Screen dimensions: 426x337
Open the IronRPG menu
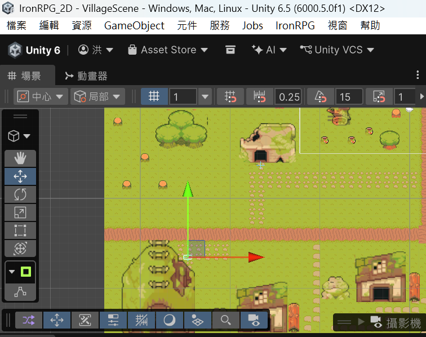click(295, 25)
